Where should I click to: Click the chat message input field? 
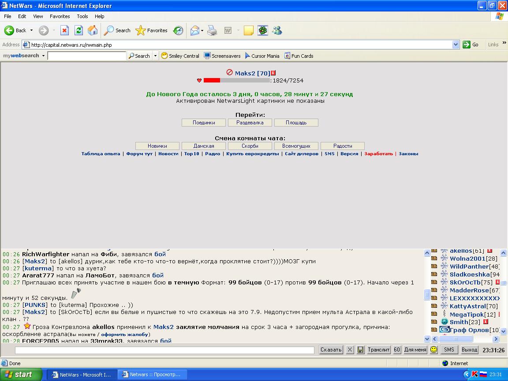tap(164, 350)
